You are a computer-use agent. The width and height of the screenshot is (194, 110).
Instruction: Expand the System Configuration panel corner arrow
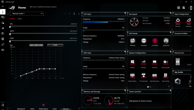170,52
